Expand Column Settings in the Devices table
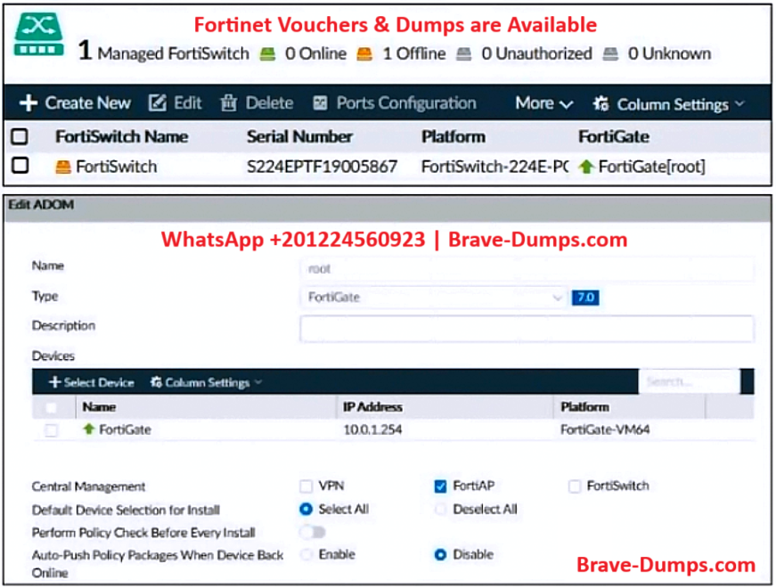The height and width of the screenshot is (588, 776). point(206,382)
